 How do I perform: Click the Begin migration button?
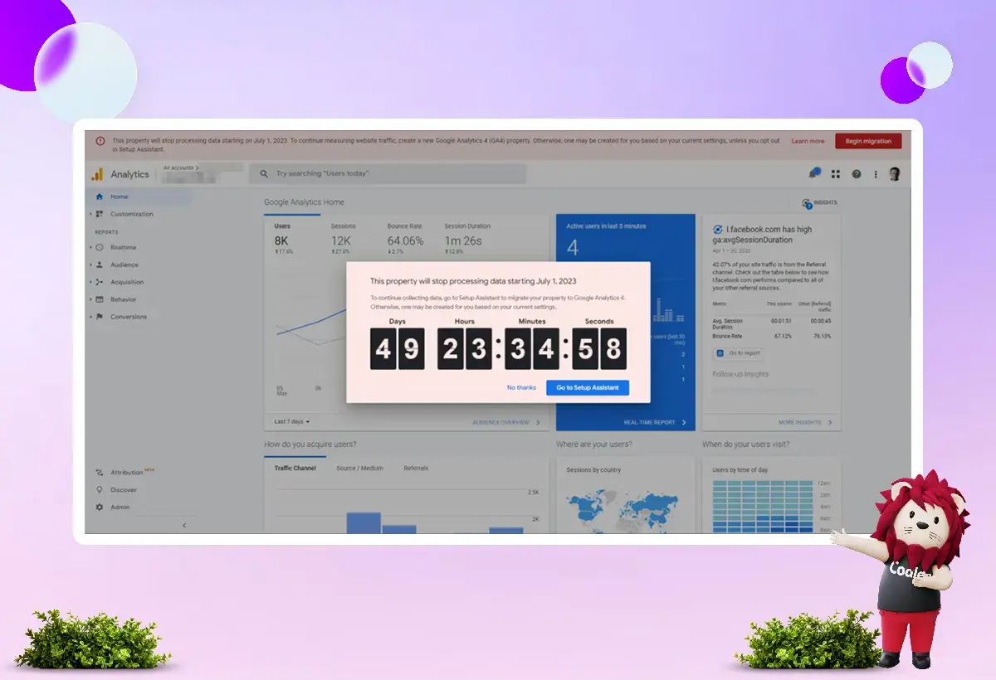click(867, 141)
